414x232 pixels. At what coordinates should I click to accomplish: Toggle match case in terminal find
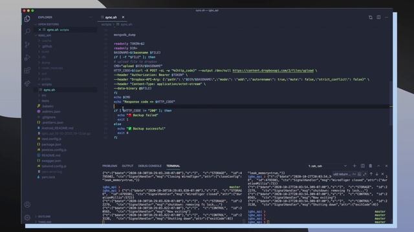354,174
